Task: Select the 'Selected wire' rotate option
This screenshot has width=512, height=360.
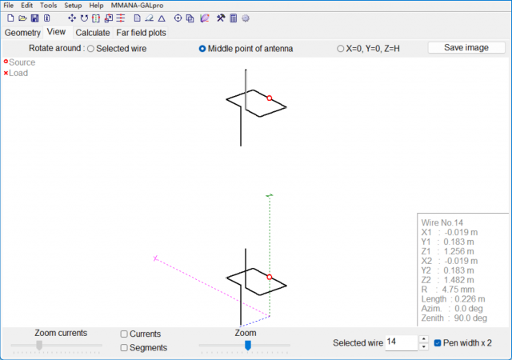Action: [90, 49]
